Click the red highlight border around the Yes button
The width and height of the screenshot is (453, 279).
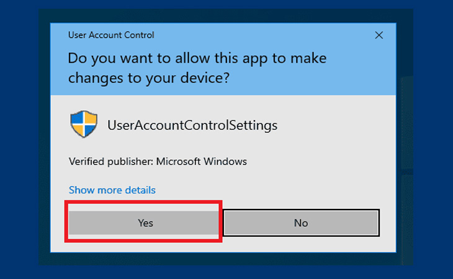(143, 202)
